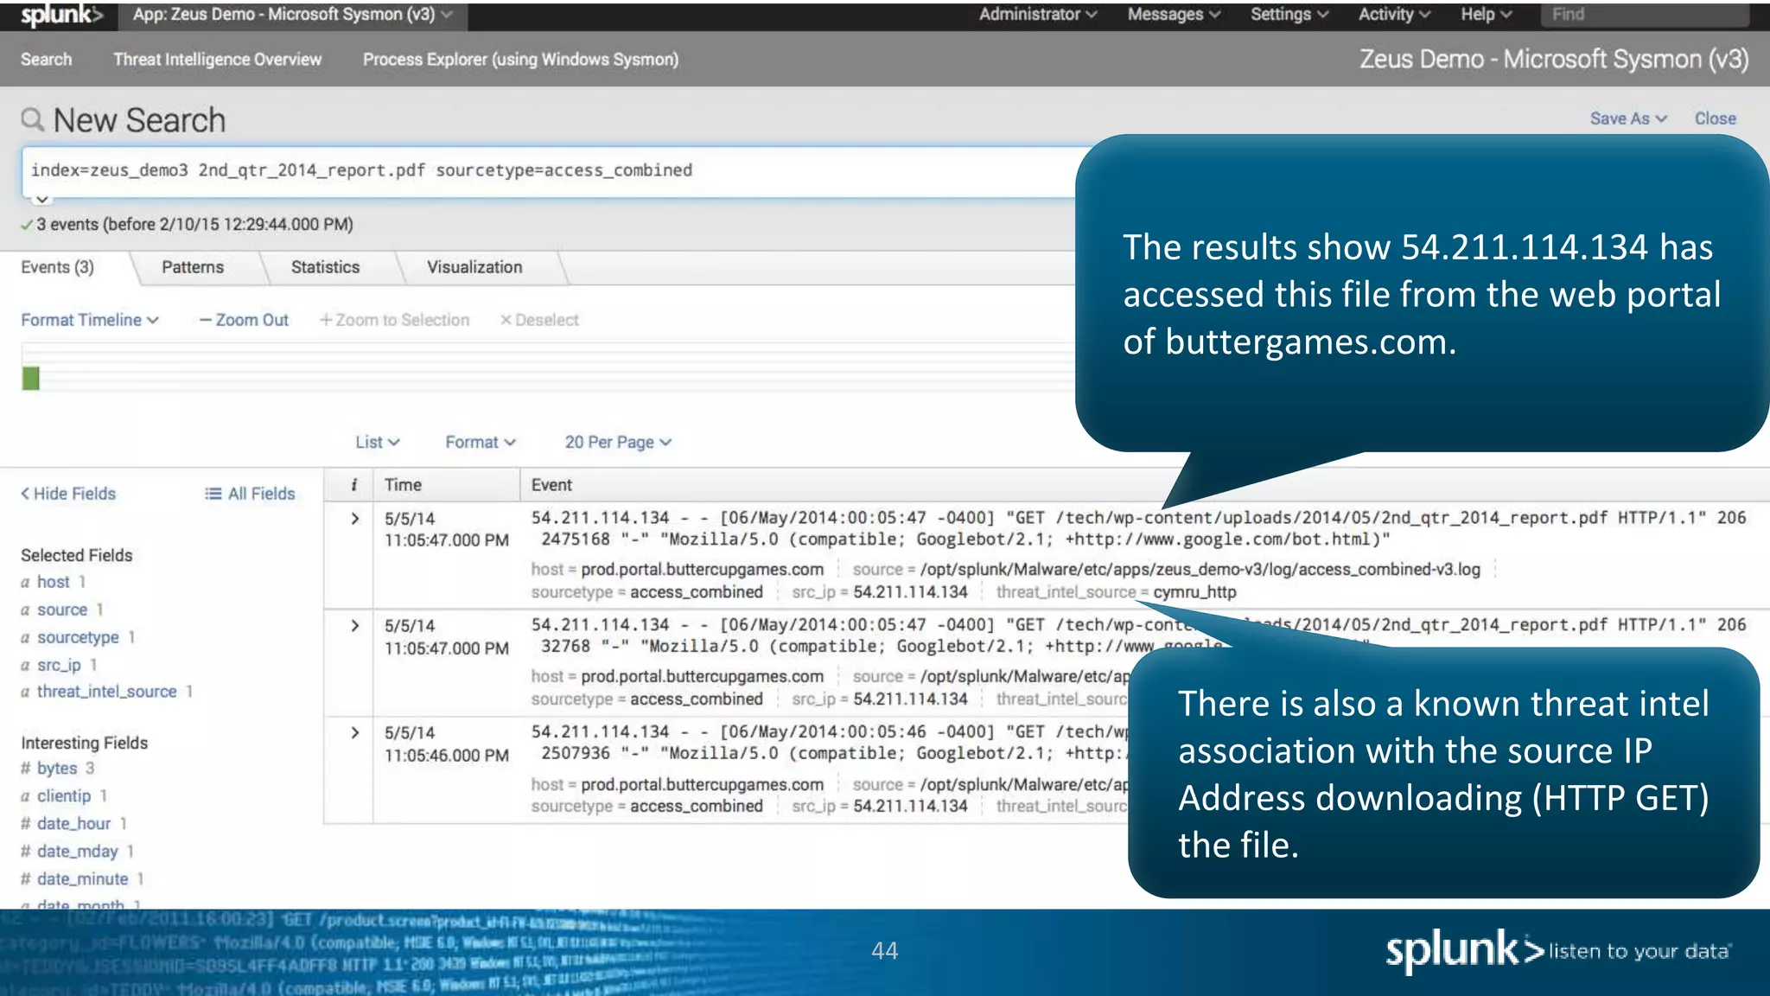Click the Close link
Image resolution: width=1770 pixels, height=996 pixels.
pos(1715,118)
